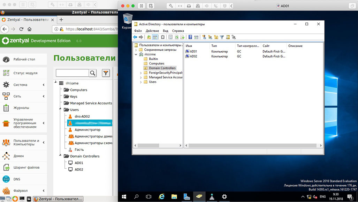Toggle the action pane toolbar icon

coord(196,37)
